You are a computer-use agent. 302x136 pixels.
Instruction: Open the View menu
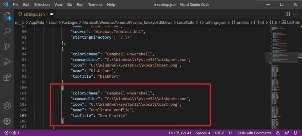(x=58, y=4)
